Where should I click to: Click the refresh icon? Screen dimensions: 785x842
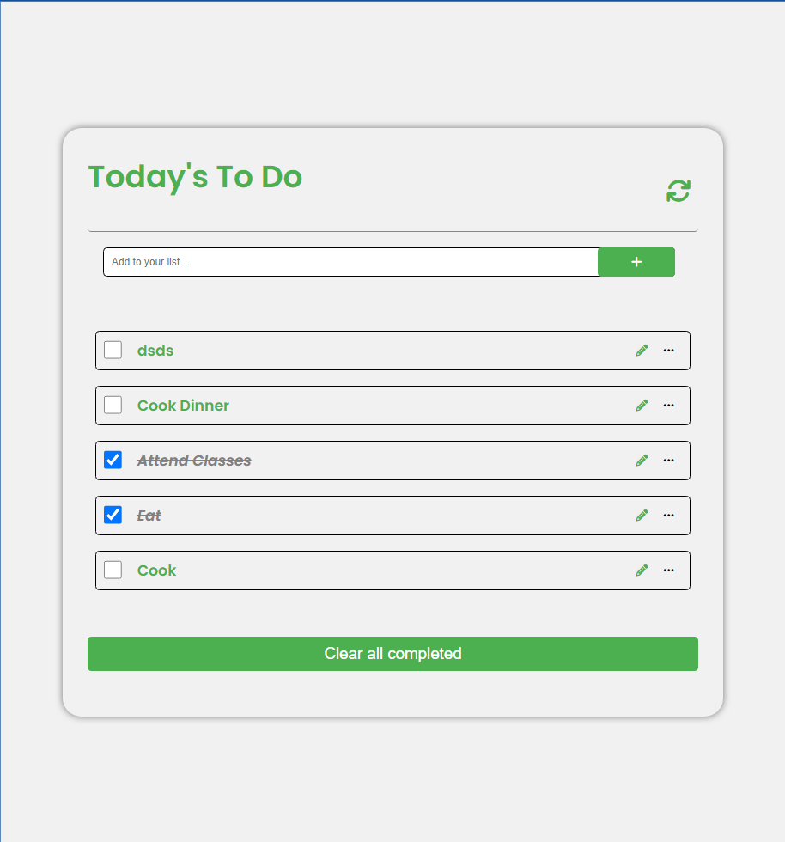point(679,191)
